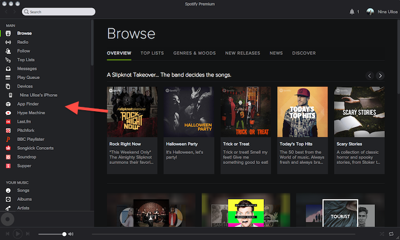Open Trick or Treat cover art
This screenshot has height=240, width=400.
pos(246,112)
